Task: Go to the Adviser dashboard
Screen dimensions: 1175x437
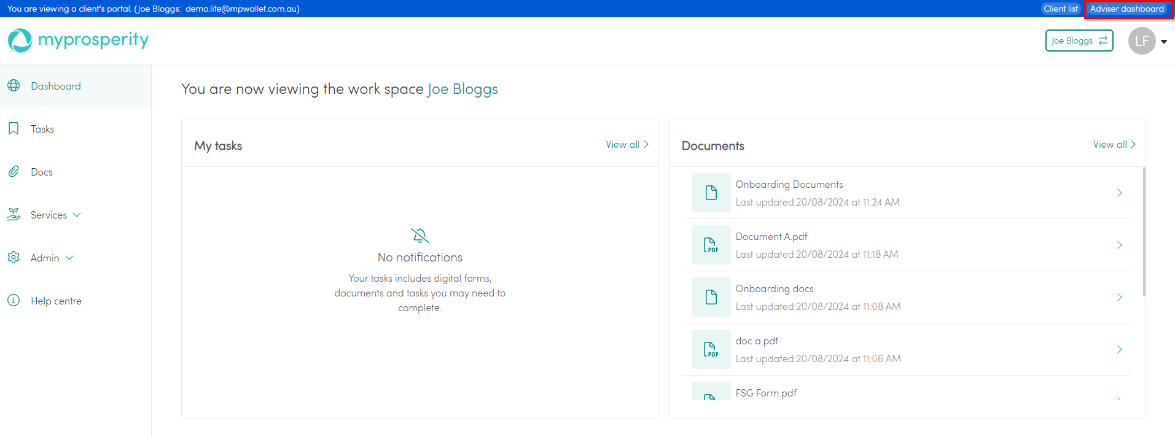Action: click(x=1126, y=9)
